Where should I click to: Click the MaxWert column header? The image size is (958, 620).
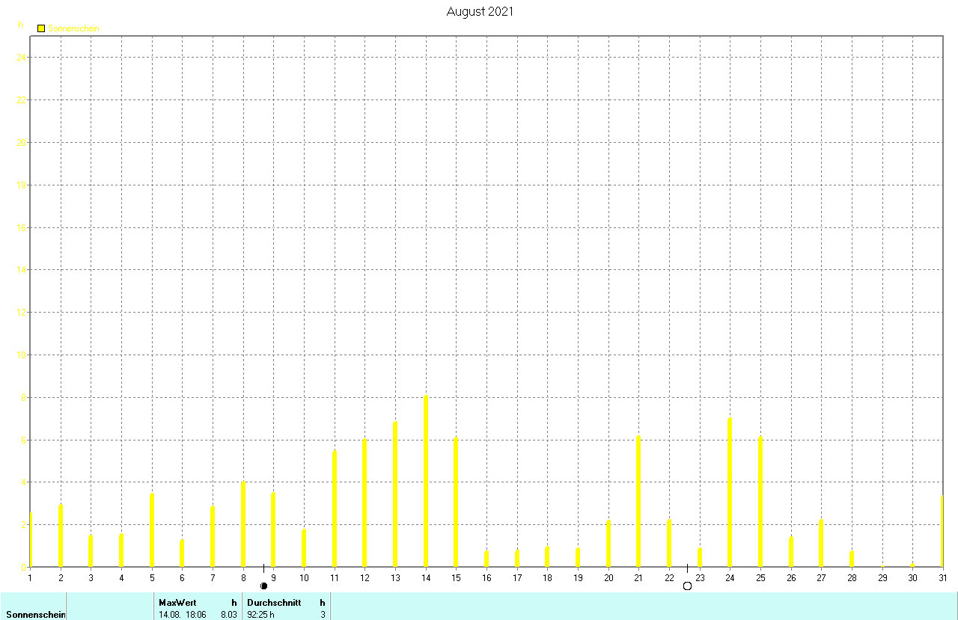point(177,602)
